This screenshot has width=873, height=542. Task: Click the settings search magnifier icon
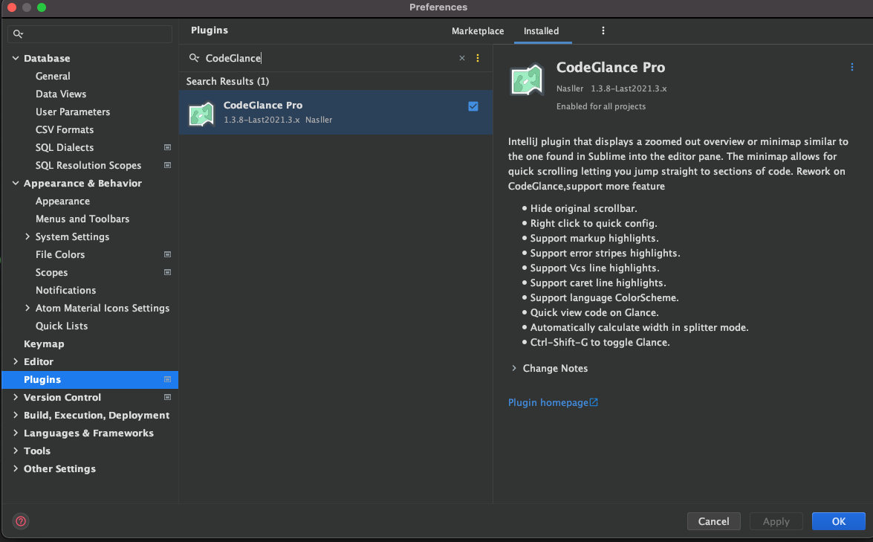click(18, 34)
